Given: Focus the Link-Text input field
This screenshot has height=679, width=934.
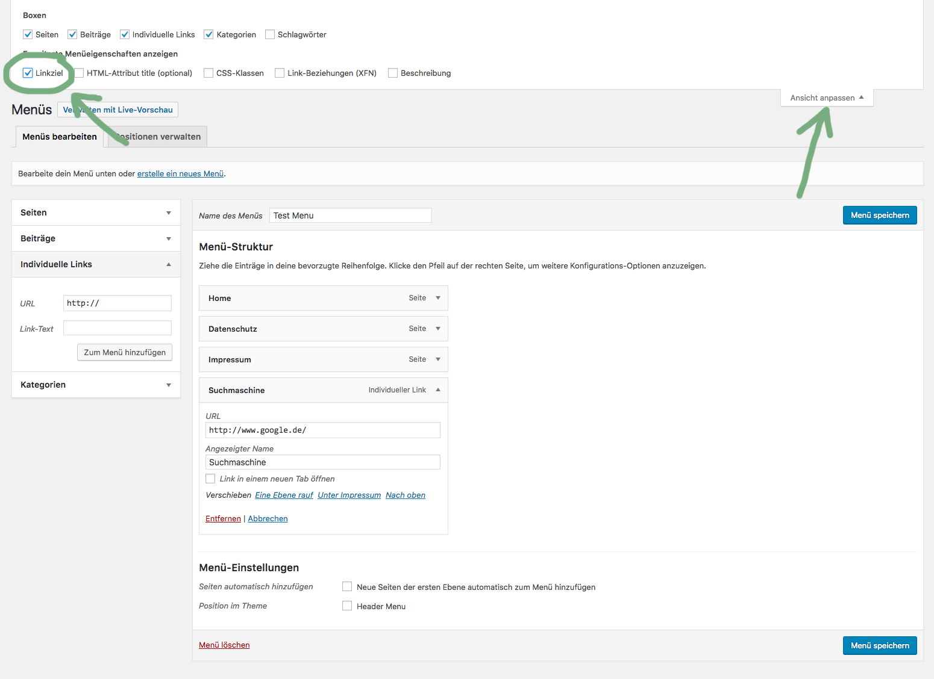Looking at the screenshot, I should tap(118, 328).
